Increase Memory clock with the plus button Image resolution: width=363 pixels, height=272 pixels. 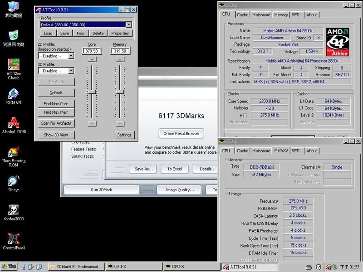coord(120,59)
